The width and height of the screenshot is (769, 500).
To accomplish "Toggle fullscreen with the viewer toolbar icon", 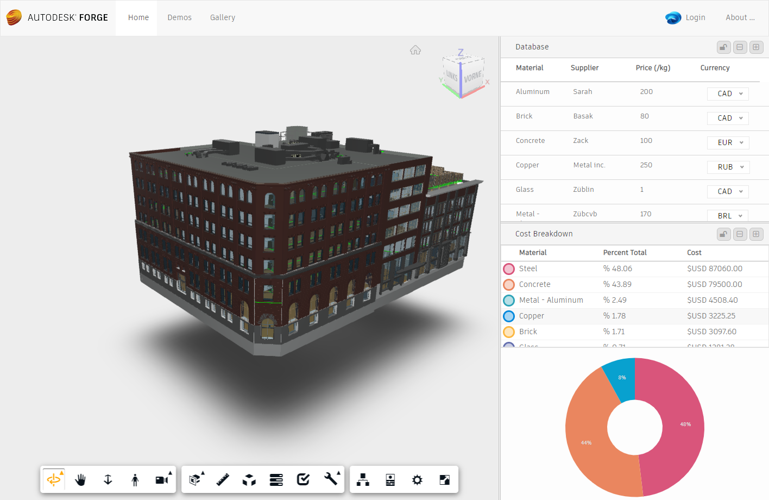I will tap(444, 479).
